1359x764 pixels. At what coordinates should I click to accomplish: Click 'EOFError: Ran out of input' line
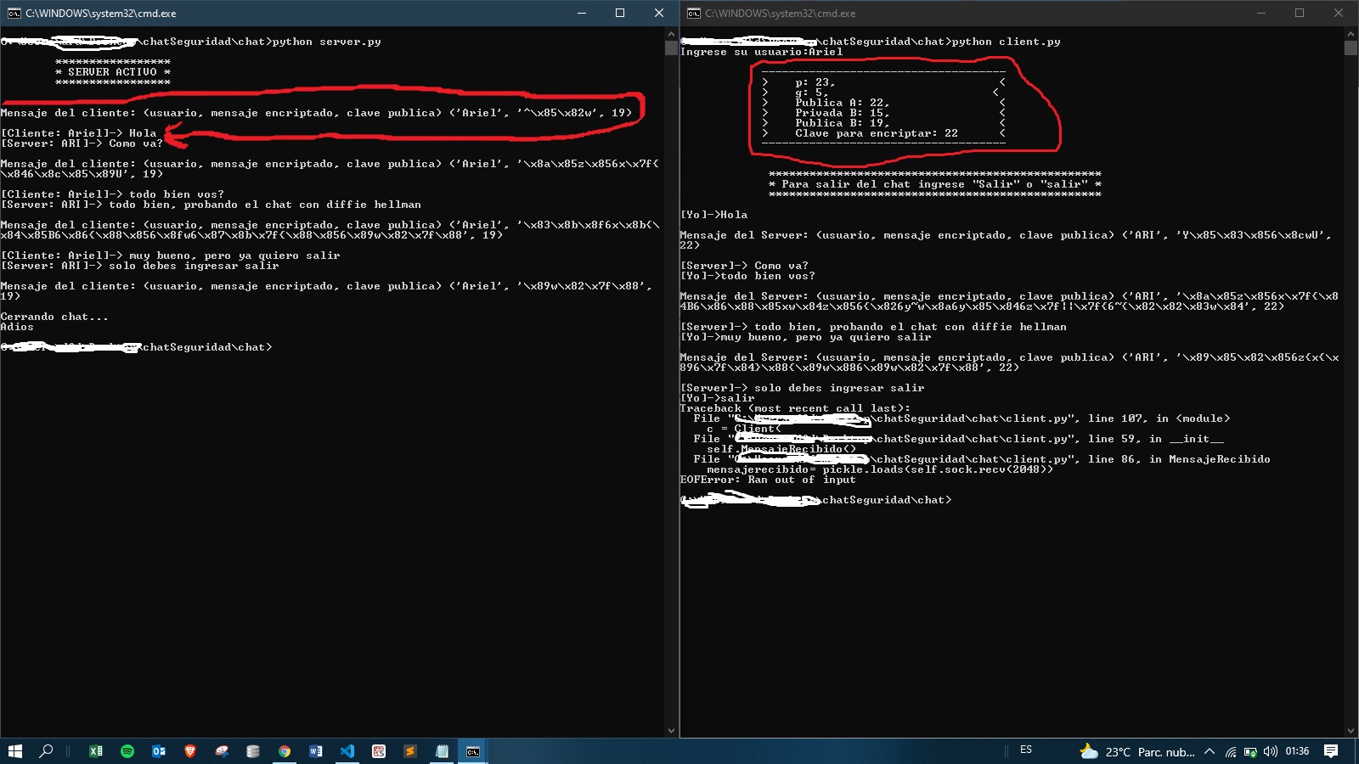(x=768, y=480)
